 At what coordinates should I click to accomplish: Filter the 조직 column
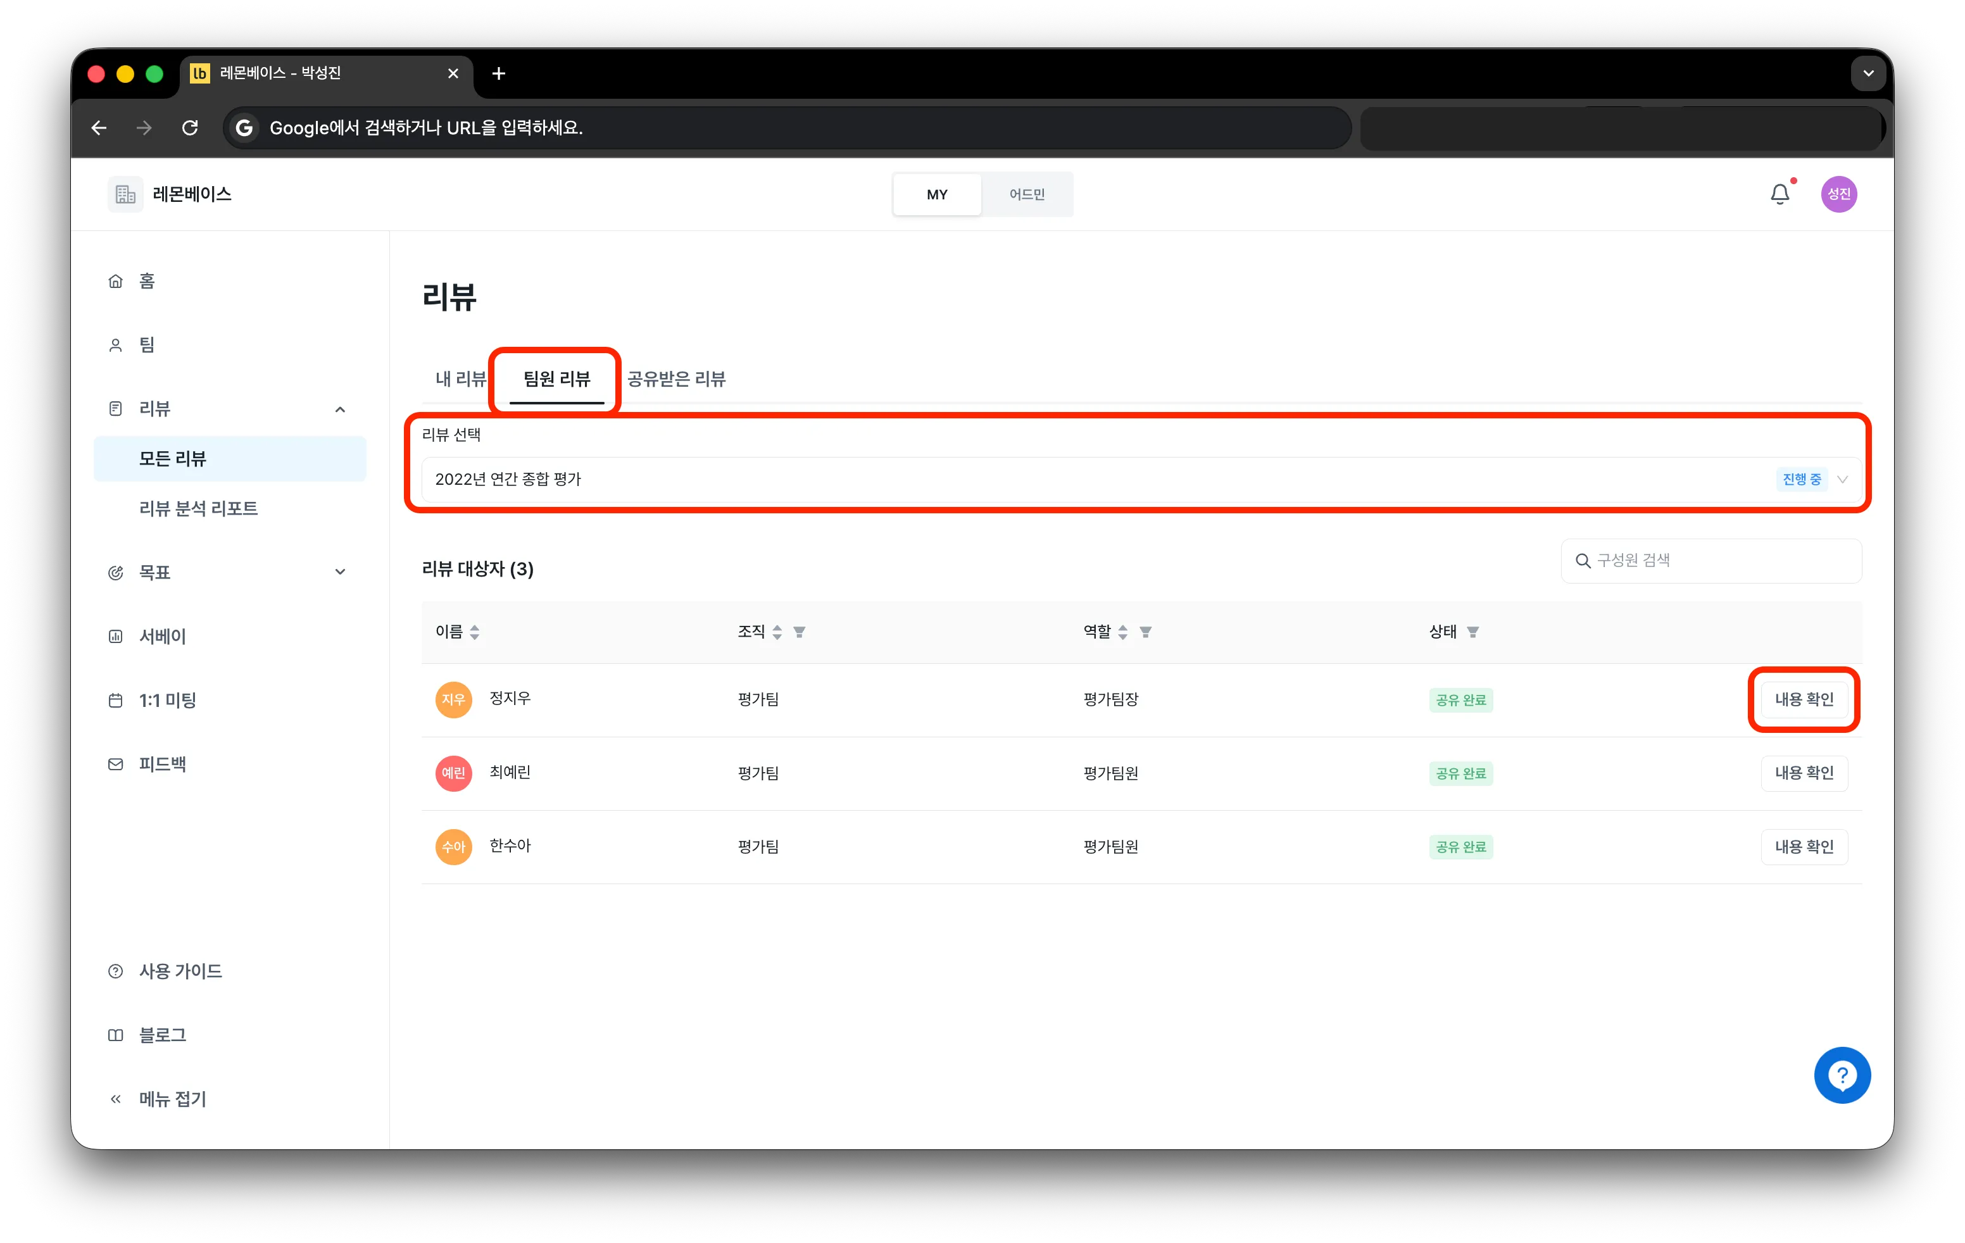pos(800,632)
